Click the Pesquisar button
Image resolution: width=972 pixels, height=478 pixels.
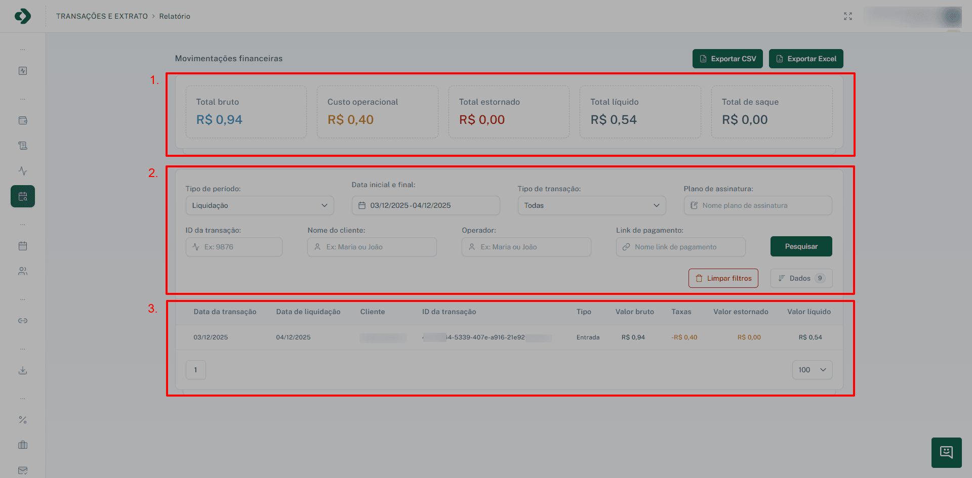click(x=801, y=246)
